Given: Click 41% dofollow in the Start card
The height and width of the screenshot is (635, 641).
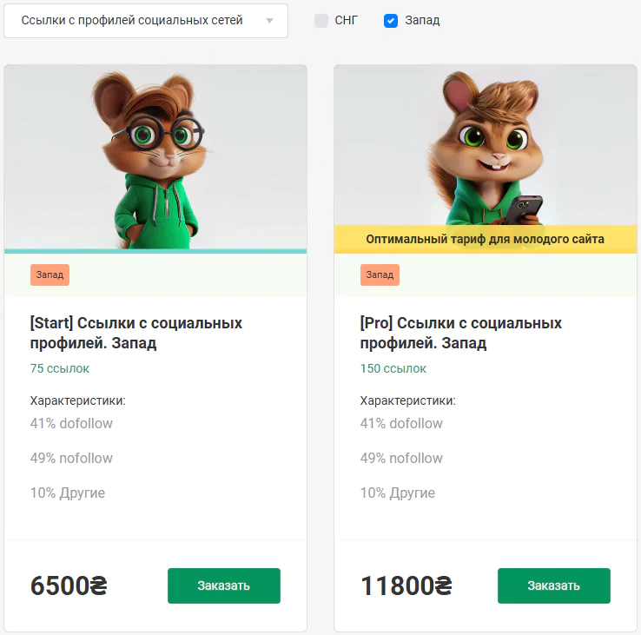Looking at the screenshot, I should coord(71,424).
